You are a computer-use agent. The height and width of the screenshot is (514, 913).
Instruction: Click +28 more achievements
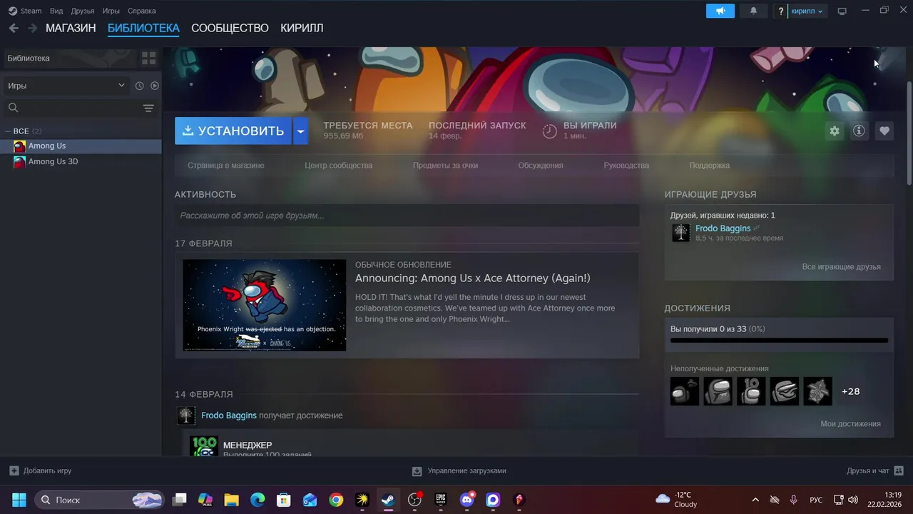(x=851, y=391)
